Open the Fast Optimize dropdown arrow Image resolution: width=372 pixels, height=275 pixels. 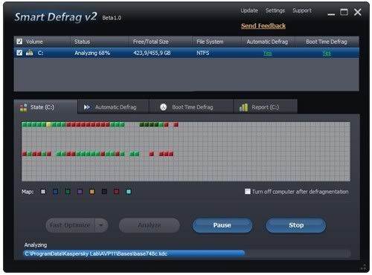pyautogui.click(x=101, y=225)
